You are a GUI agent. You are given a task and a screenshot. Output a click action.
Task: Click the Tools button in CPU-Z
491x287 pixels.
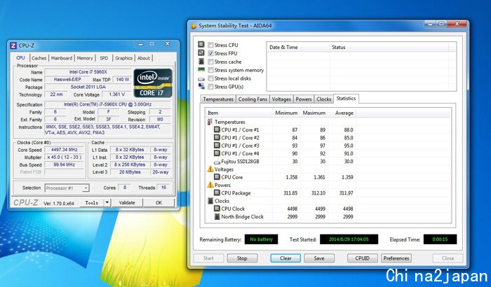91,202
